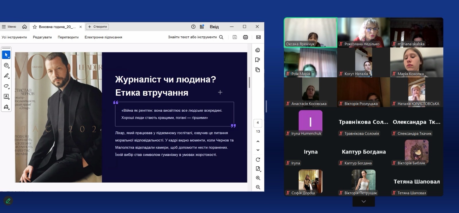Viewport: 459px width, 213px height.
Task: Open the bookmarks panel icon
Action: pyautogui.click(x=258, y=60)
